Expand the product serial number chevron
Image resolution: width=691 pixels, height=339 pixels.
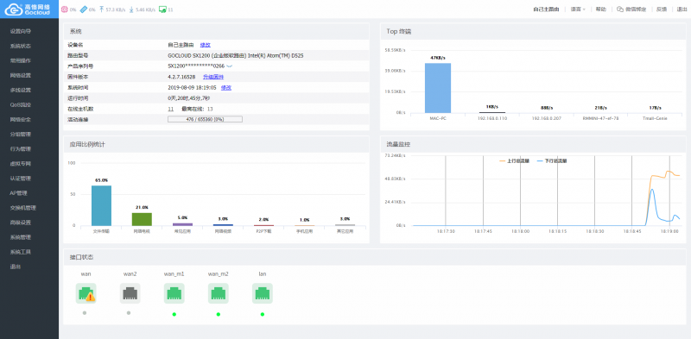[x=229, y=66]
